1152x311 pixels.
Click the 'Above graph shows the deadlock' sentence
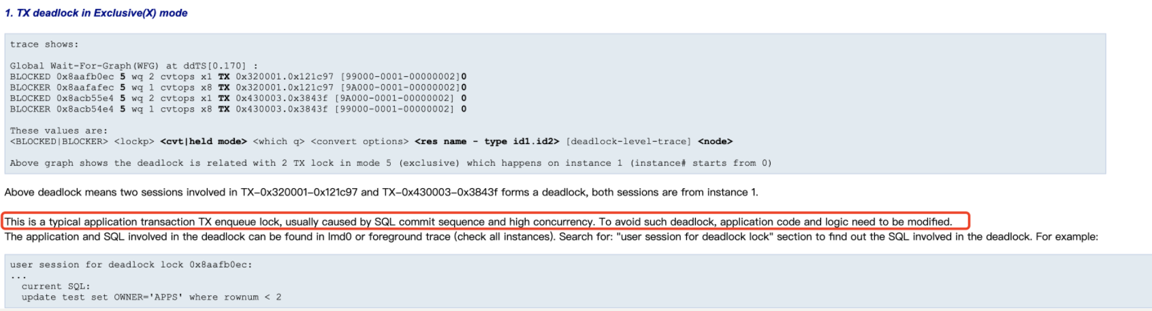tap(391, 164)
